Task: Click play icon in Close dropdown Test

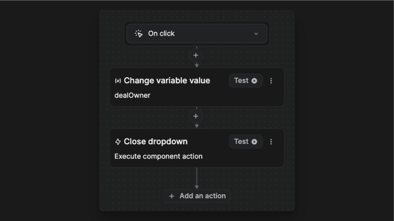Action: (x=254, y=141)
